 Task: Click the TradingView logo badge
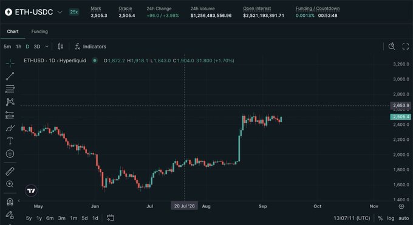tap(31, 191)
